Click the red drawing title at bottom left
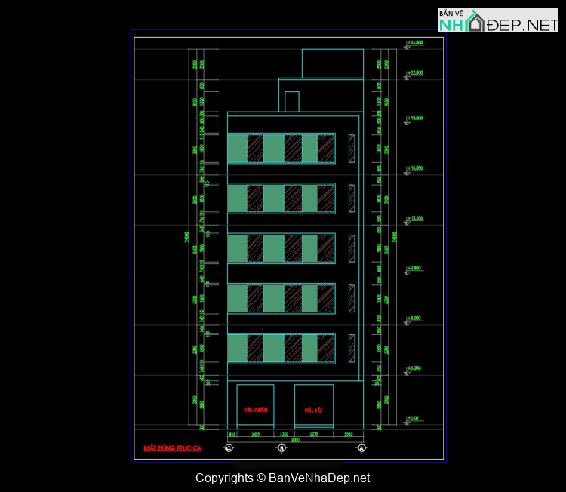The height and width of the screenshot is (492, 566). click(173, 448)
